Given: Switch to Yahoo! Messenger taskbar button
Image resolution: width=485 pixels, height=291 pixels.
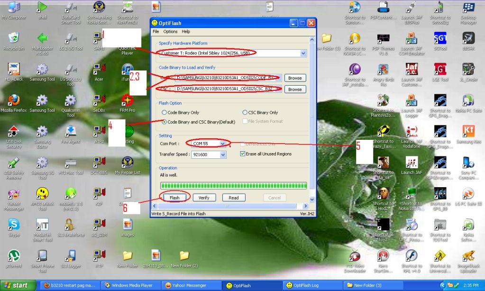Looking at the screenshot, I should click(192, 285).
